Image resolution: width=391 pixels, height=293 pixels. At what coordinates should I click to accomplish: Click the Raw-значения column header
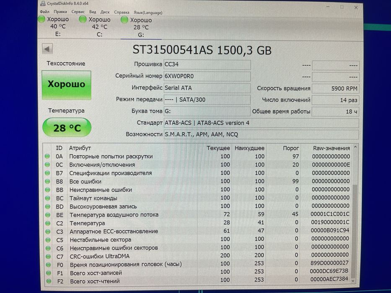(331, 148)
